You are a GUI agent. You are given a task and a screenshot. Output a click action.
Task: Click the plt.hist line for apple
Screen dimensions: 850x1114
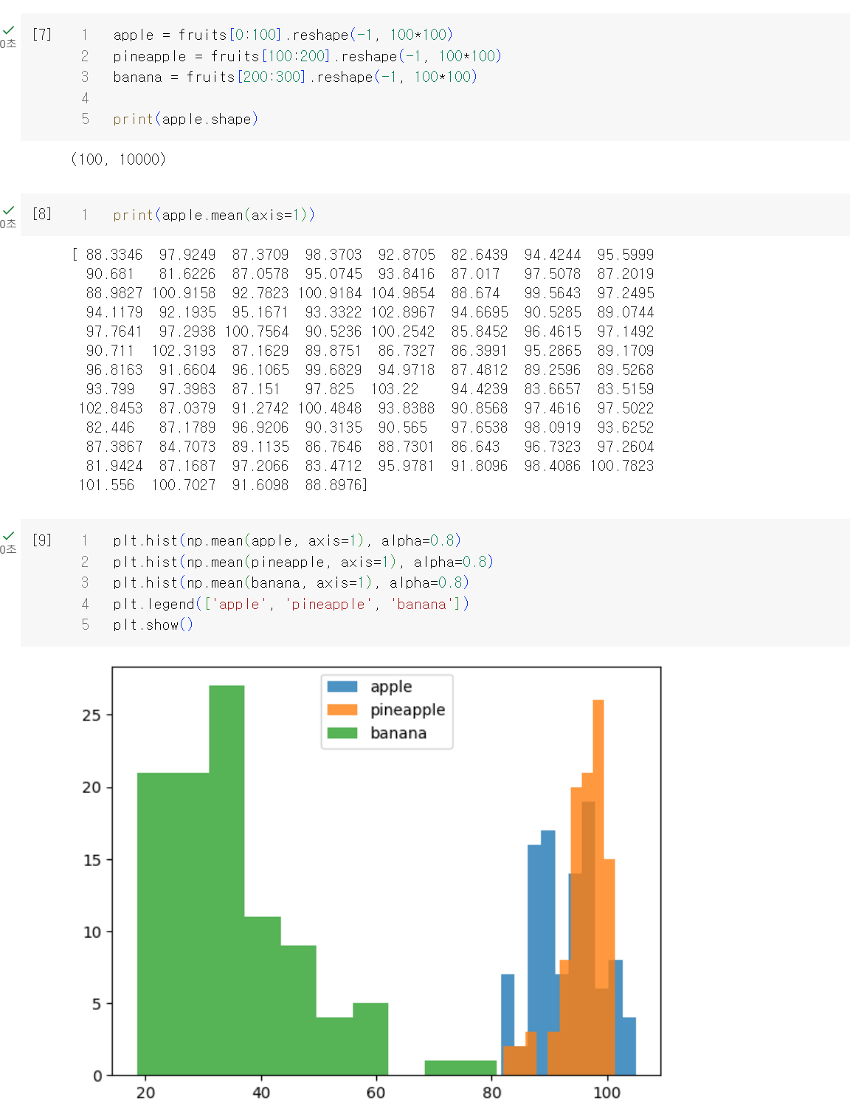tap(287, 540)
